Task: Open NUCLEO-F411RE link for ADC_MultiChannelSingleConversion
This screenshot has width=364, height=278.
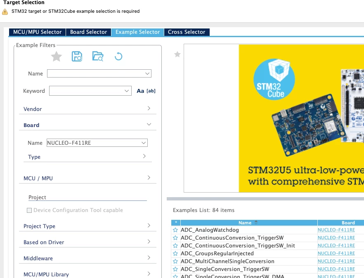Action: (336, 261)
